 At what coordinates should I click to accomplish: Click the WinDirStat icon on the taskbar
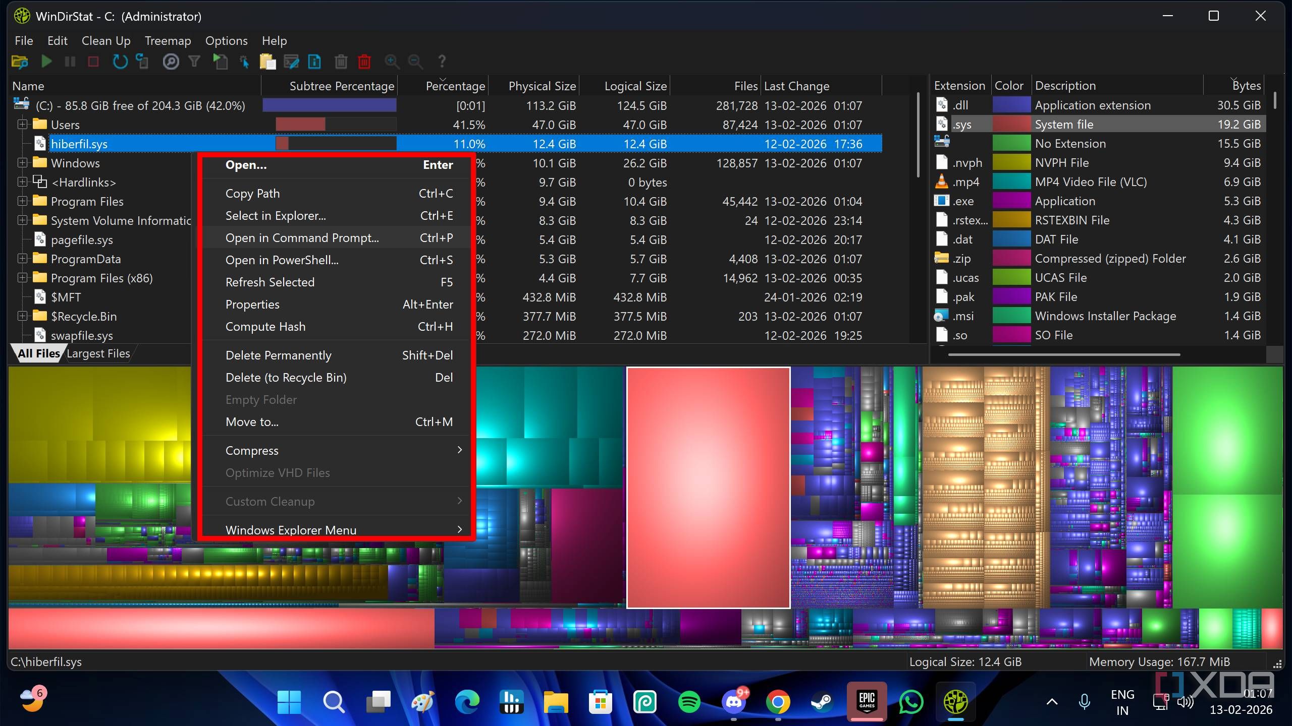tap(955, 702)
